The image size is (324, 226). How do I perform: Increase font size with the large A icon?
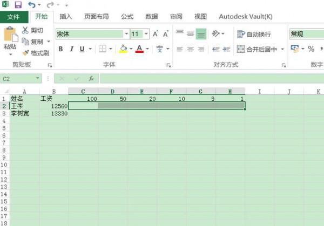[156, 34]
